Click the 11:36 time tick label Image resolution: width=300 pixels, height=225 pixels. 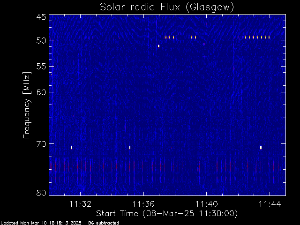coord(143,204)
